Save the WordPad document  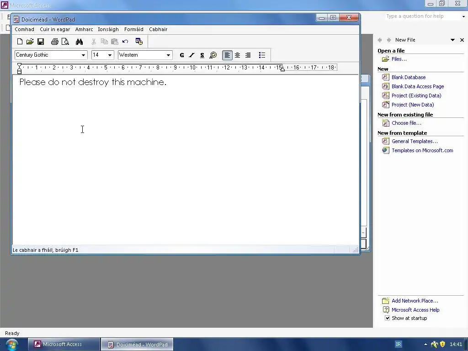(41, 42)
